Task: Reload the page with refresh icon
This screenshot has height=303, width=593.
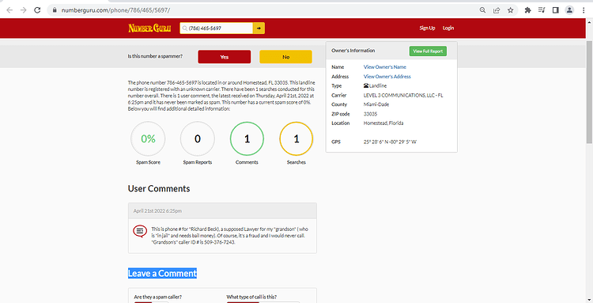Action: [x=37, y=10]
